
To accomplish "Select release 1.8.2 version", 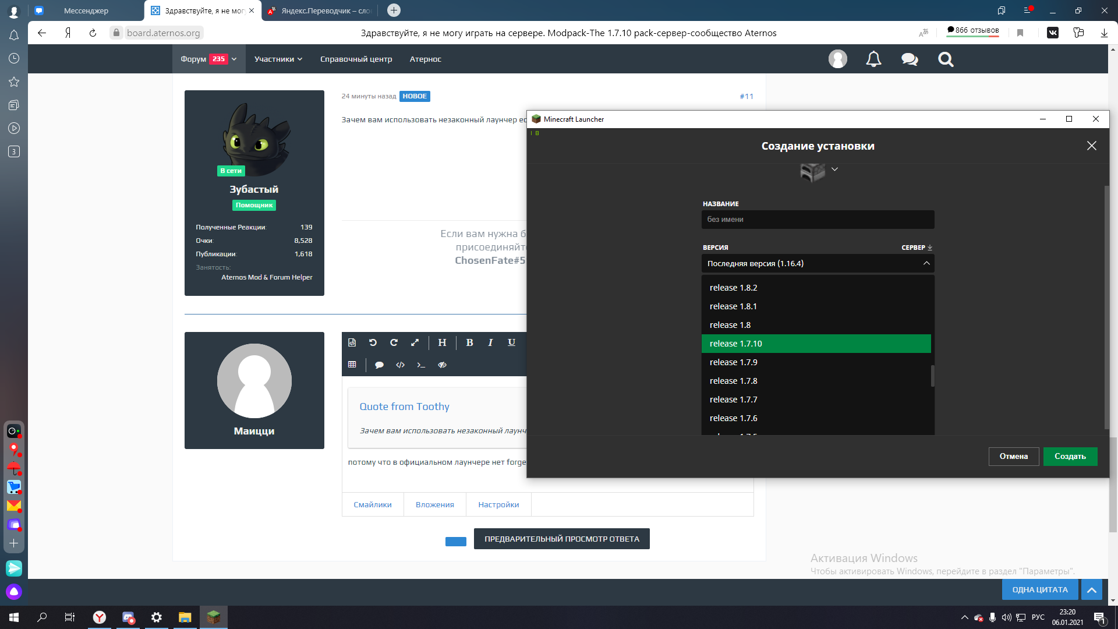I will tap(816, 288).
